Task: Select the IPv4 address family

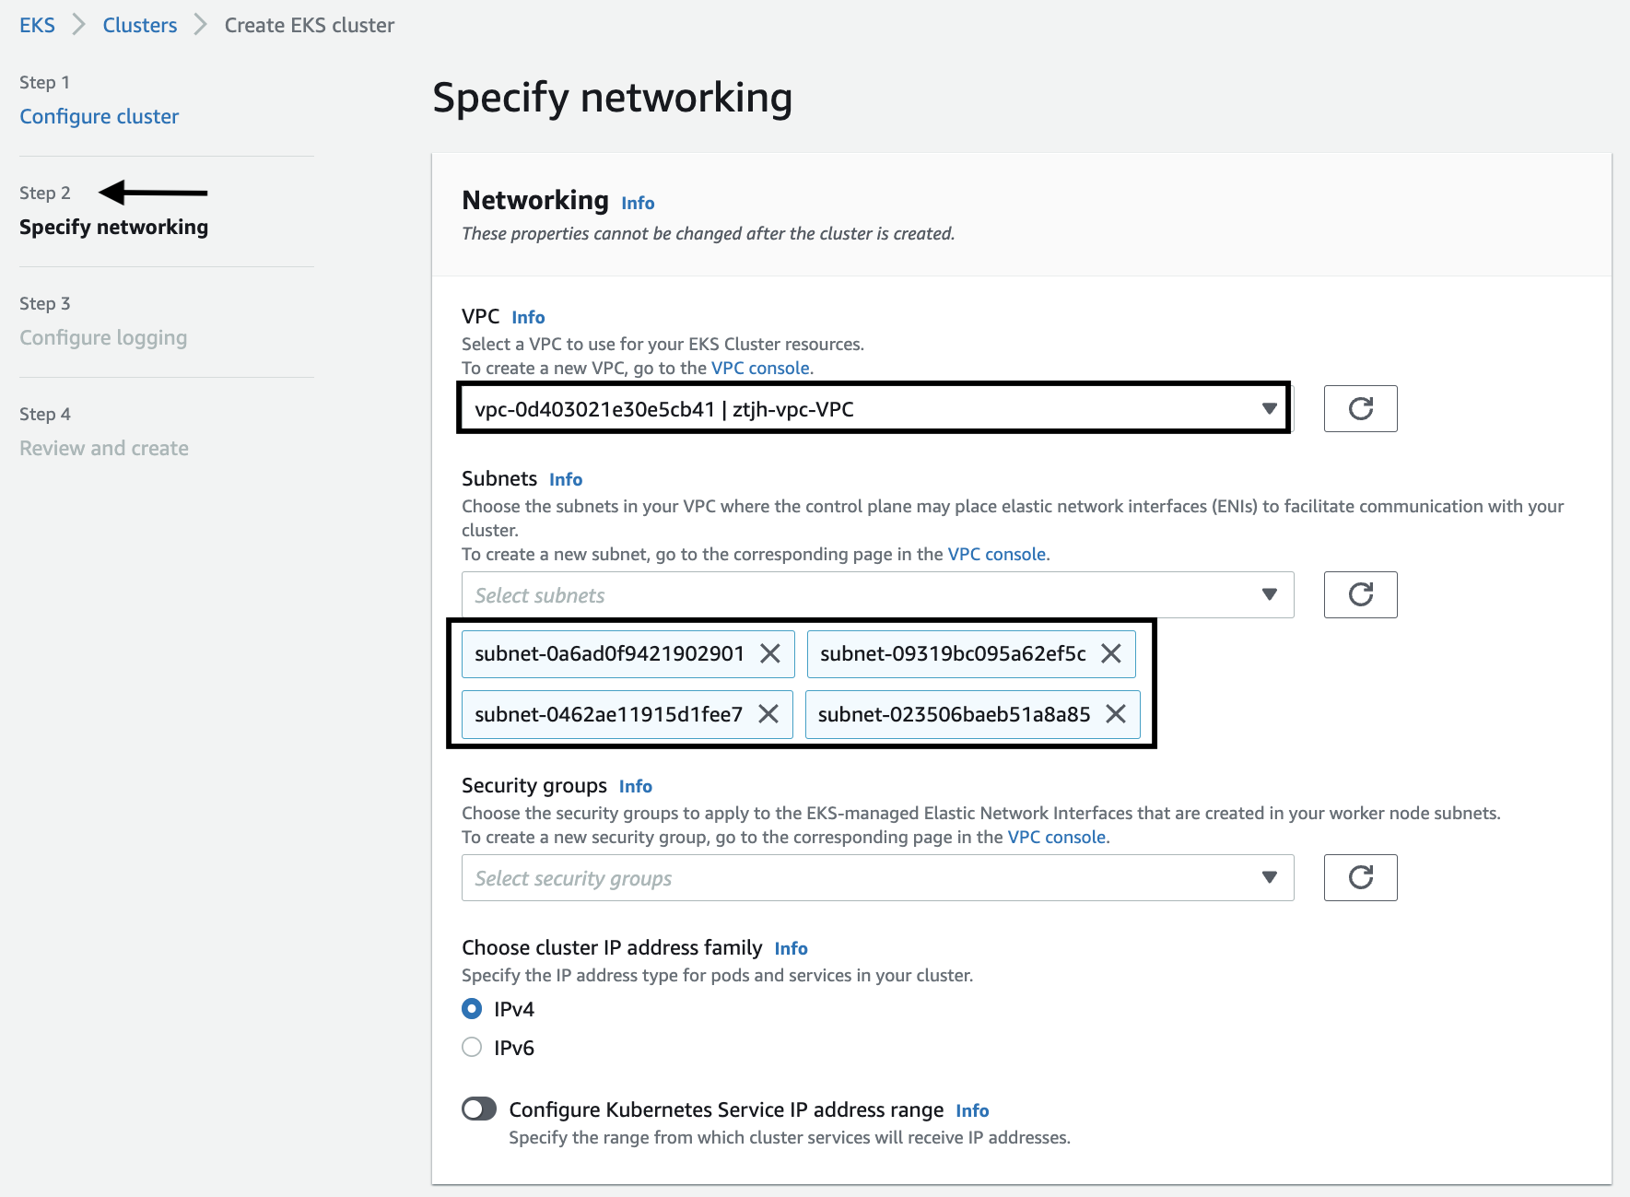Action: 472,1009
